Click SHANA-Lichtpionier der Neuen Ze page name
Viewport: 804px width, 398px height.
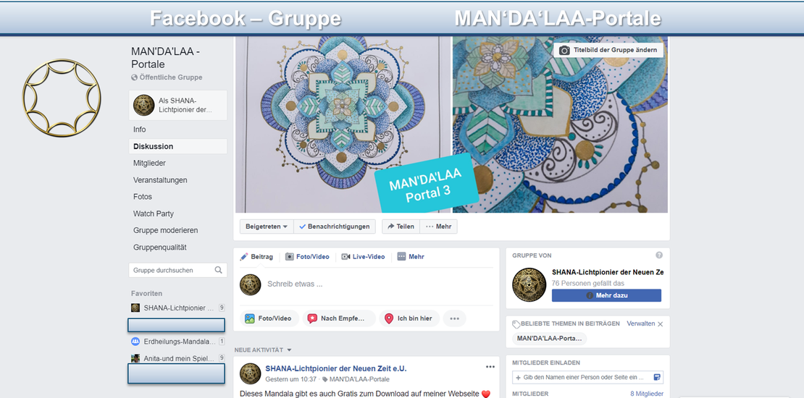[608, 273]
